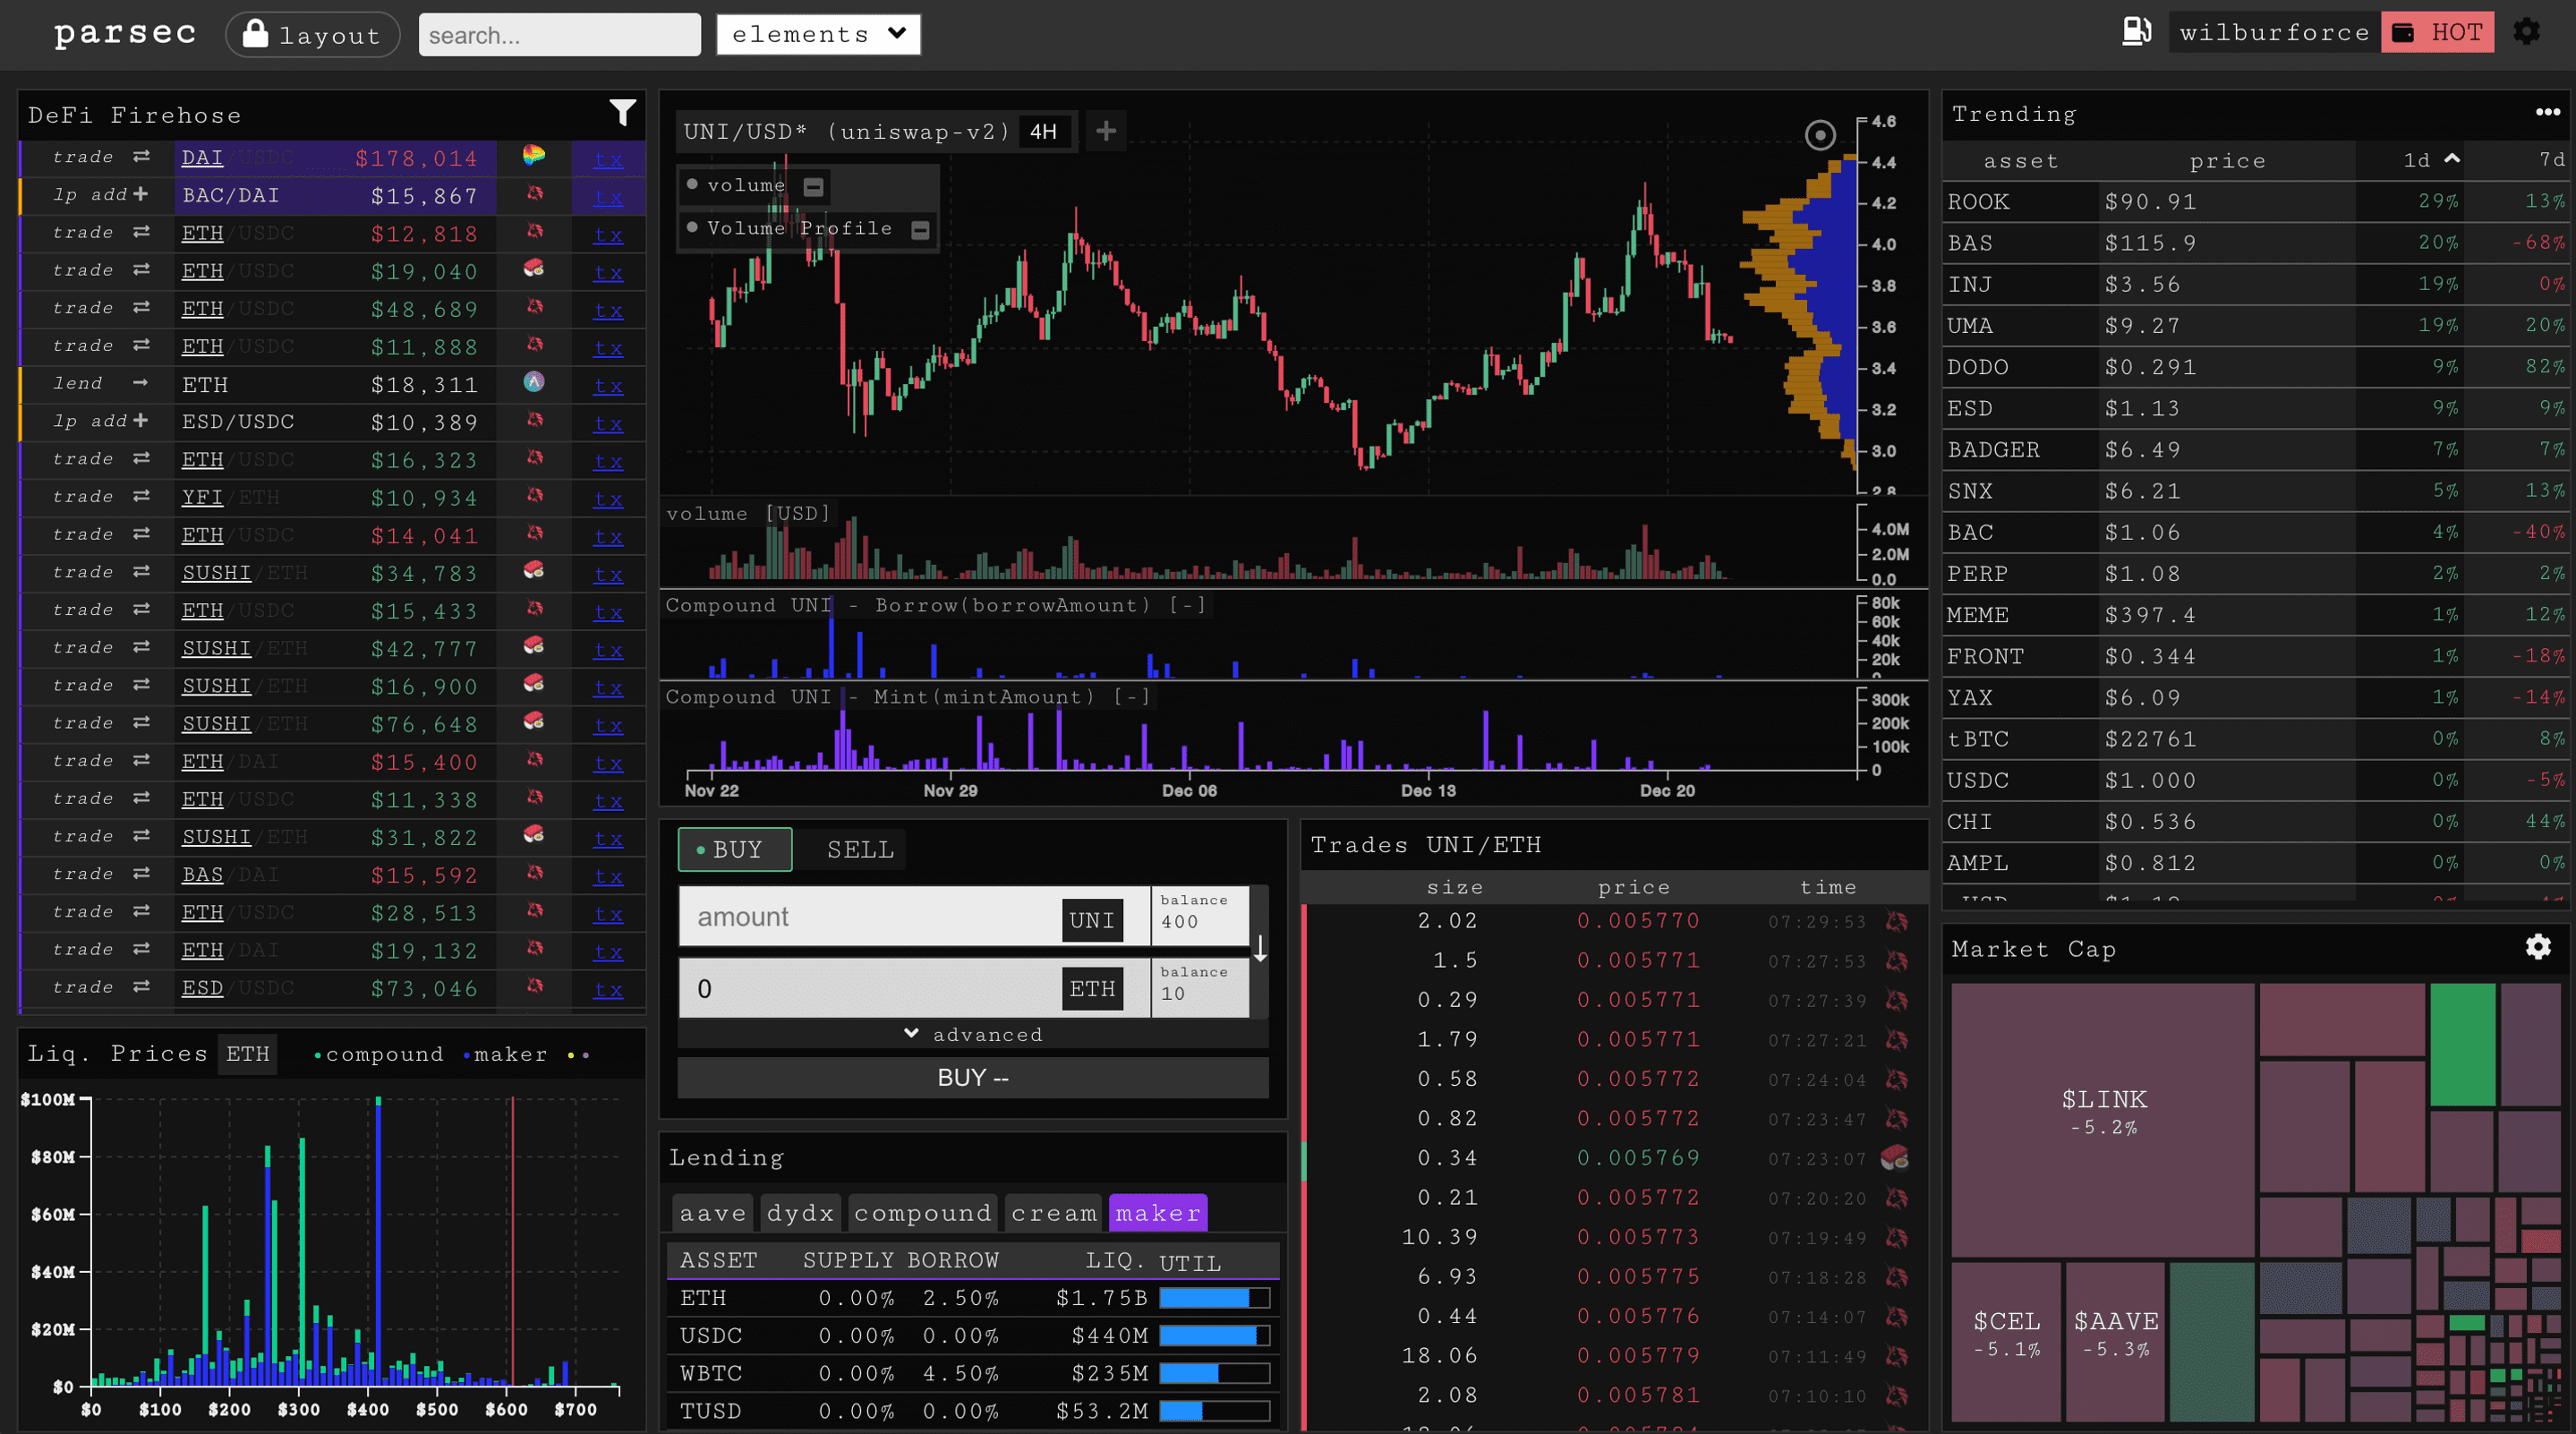Click ETH utilization bar in Lending
This screenshot has height=1434, width=2576.
(1214, 1298)
